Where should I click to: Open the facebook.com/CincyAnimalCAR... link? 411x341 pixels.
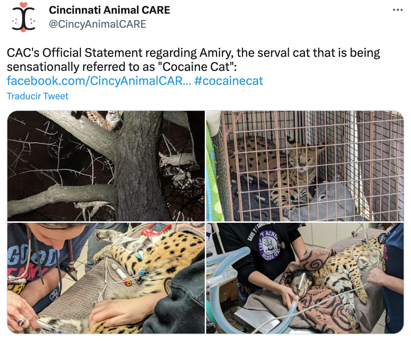click(95, 81)
